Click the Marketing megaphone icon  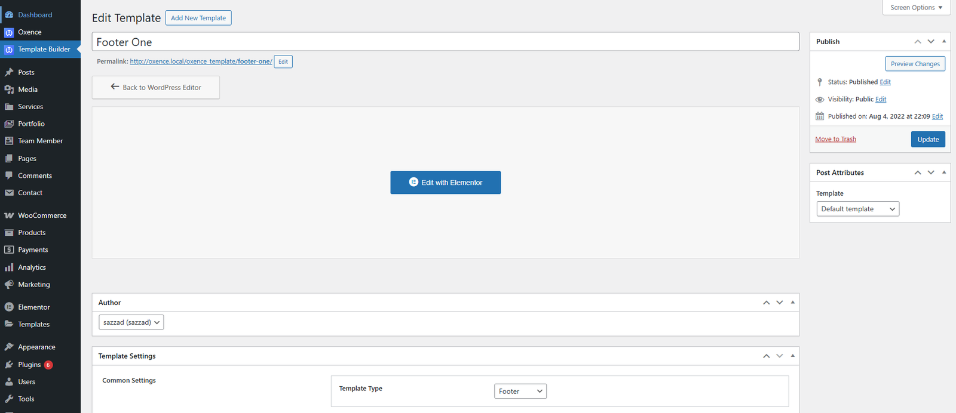point(9,285)
